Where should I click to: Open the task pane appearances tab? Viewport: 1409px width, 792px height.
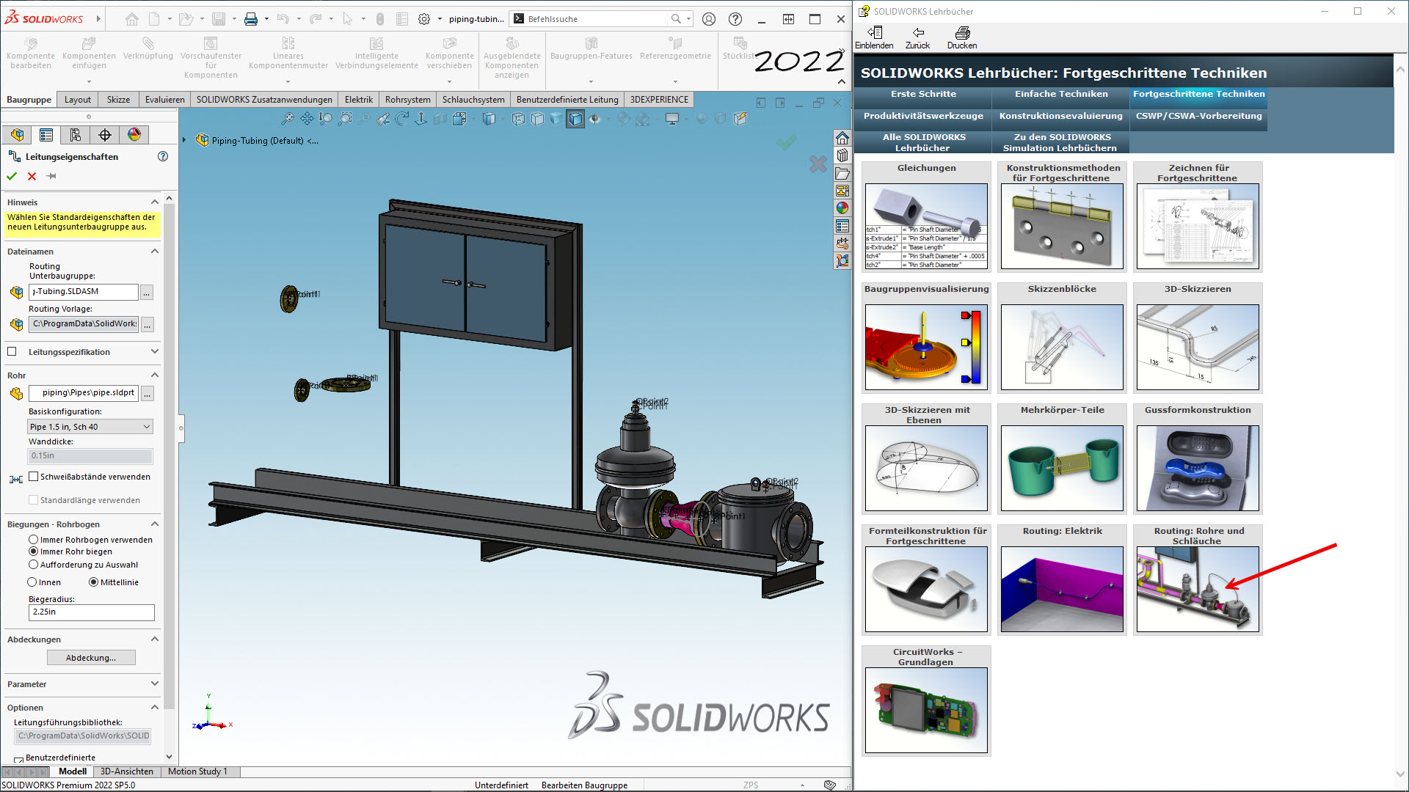point(842,208)
